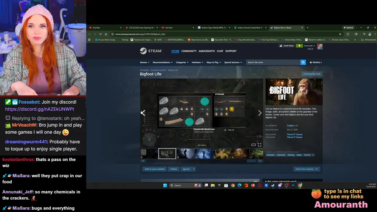Open Opera from the taskbar
Image resolution: width=377 pixels, height=212 pixels.
(x=260, y=185)
